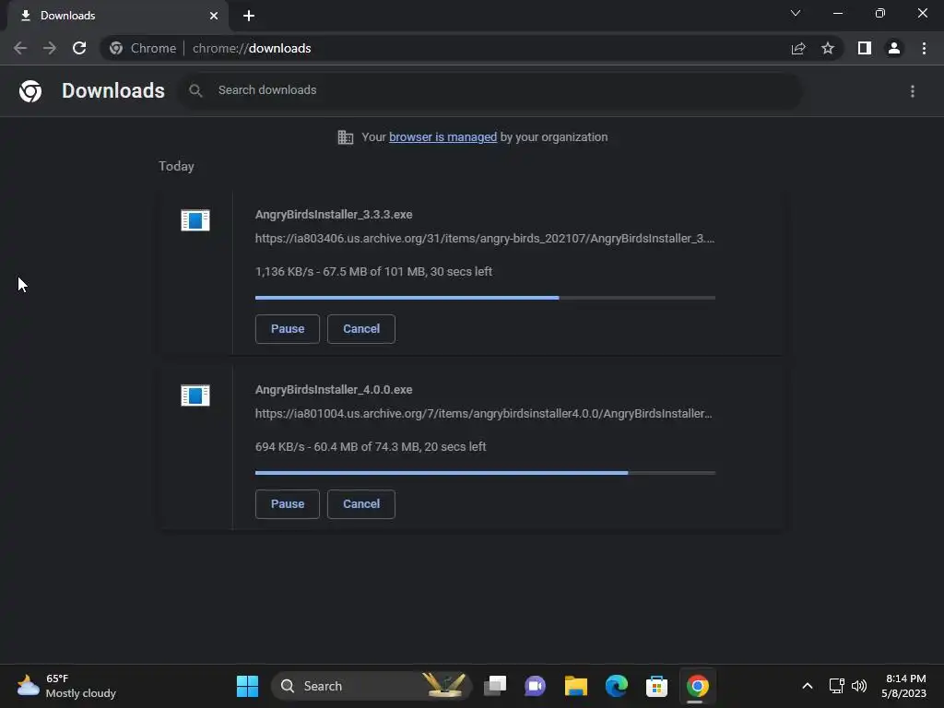This screenshot has height=708, width=944.
Task: Cancel the AngryBirdsInstaller_3.3.3.exe download
Action: 361,329
